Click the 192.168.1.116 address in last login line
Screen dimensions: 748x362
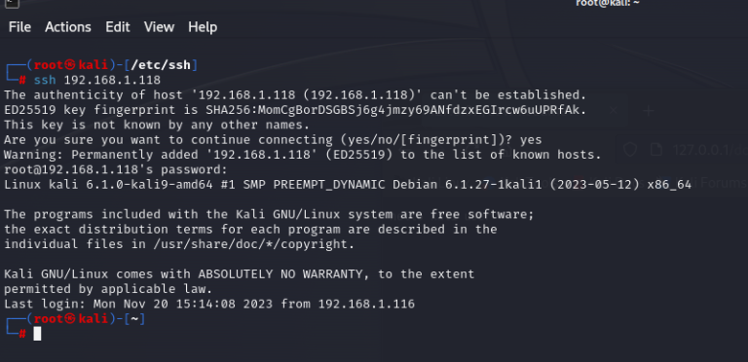[x=366, y=304]
